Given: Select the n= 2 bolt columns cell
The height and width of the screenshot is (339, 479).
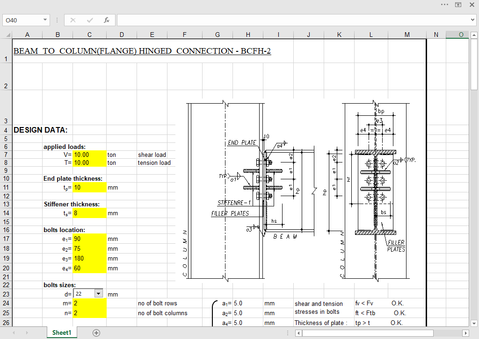Looking at the screenshot, I should [89, 313].
